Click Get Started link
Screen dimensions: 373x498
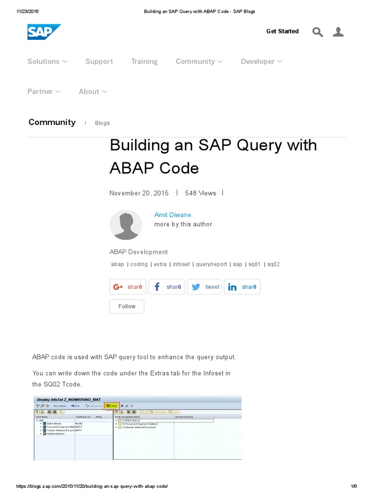click(282, 31)
